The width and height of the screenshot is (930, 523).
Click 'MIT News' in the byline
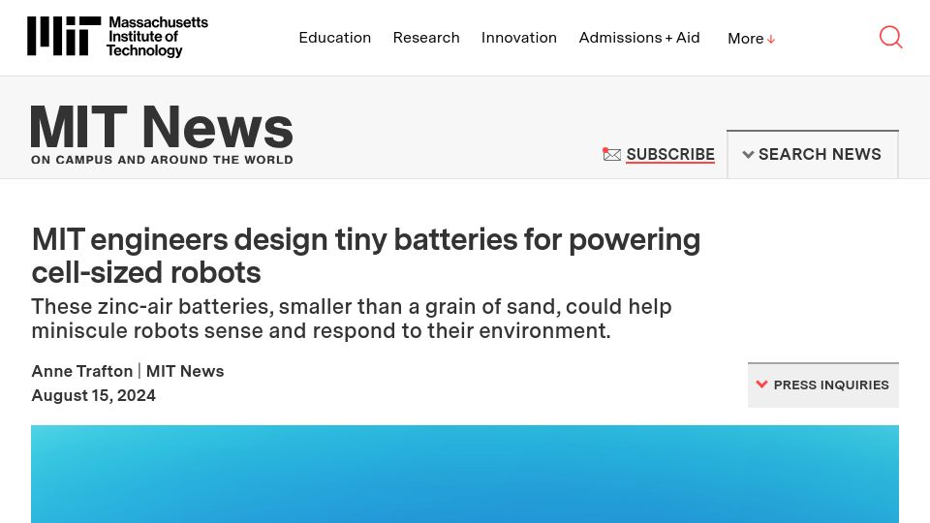185,371
